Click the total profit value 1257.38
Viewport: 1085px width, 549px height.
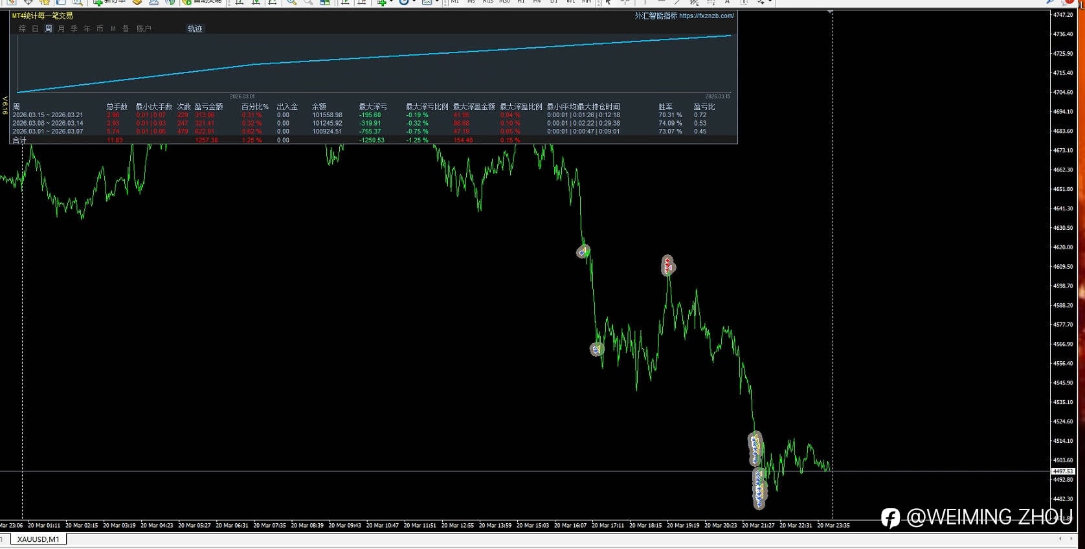coord(207,140)
